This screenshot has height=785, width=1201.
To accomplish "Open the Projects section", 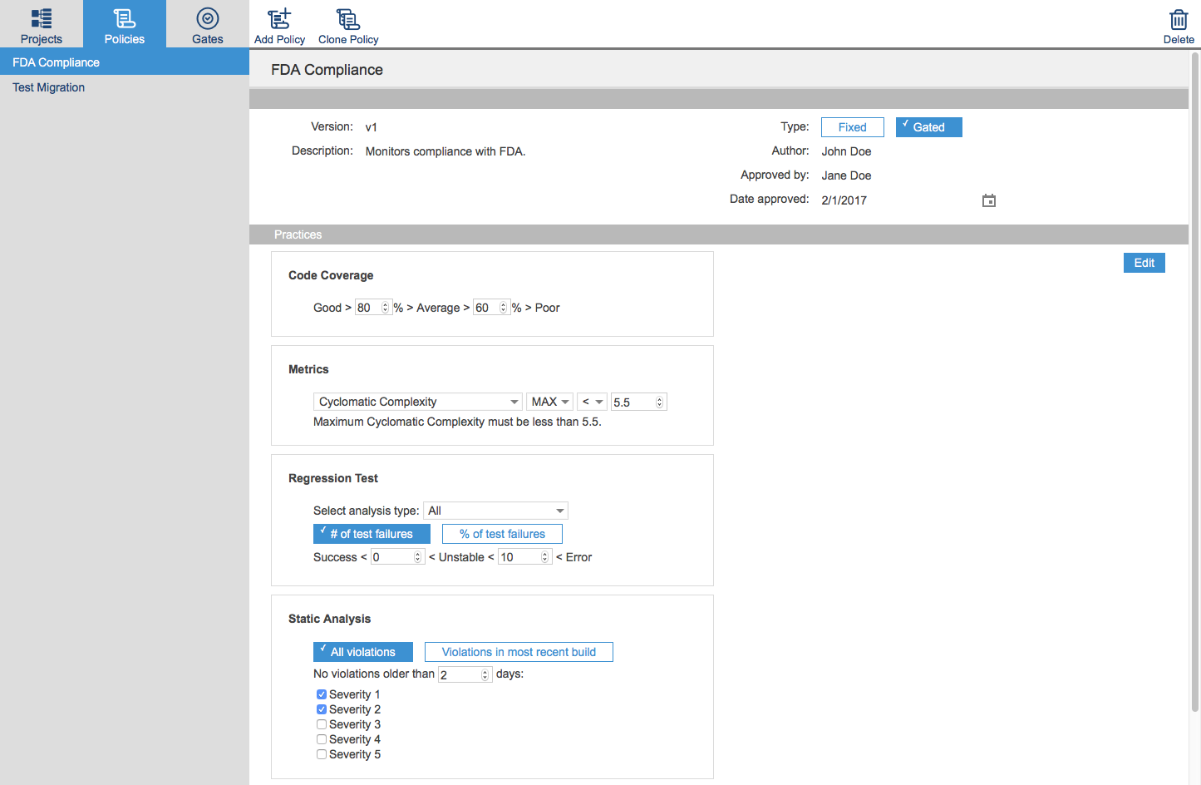I will (42, 24).
